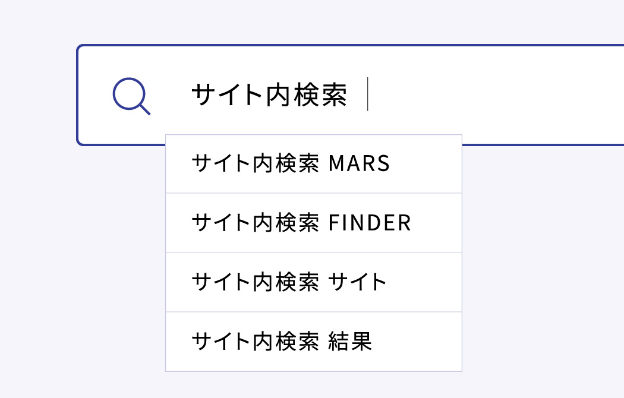Click the word 結果 in last suggestion

click(x=350, y=342)
